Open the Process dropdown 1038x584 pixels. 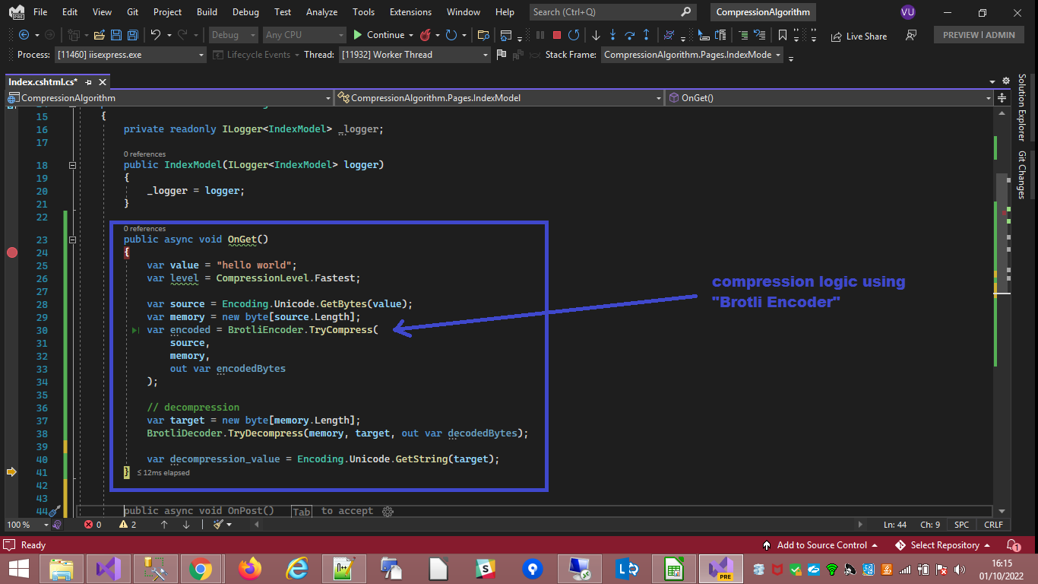point(130,55)
